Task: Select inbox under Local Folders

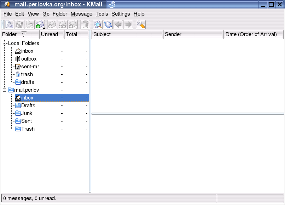Action: 27,51
